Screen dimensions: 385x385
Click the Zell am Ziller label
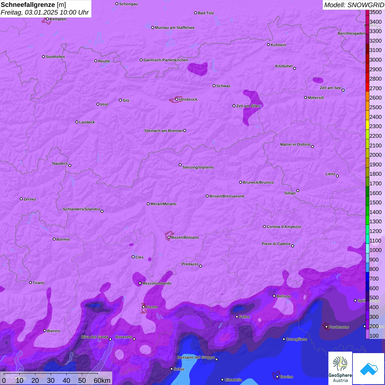pos(248,106)
